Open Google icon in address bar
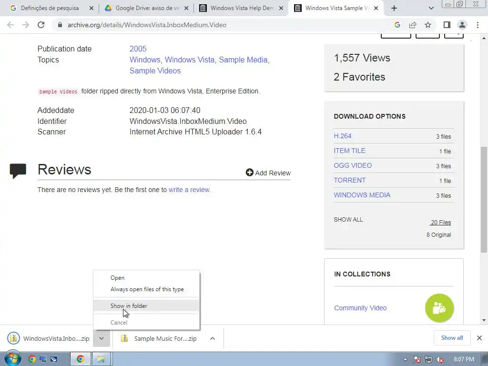 coord(397,25)
